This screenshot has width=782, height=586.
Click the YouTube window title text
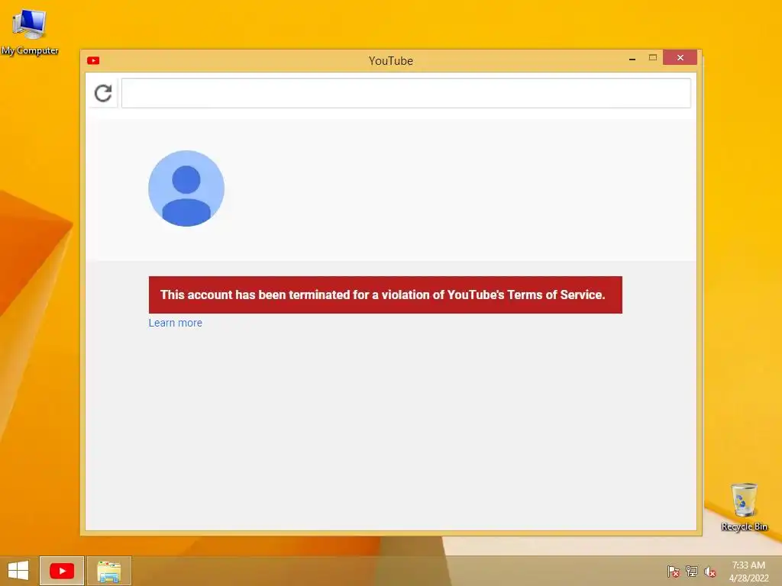coord(391,61)
